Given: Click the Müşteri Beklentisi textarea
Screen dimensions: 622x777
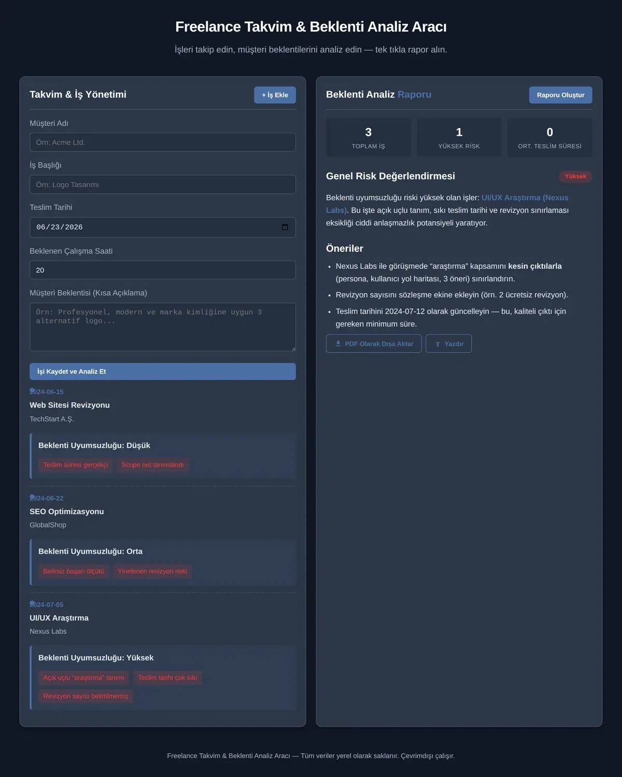Looking at the screenshot, I should [x=163, y=327].
